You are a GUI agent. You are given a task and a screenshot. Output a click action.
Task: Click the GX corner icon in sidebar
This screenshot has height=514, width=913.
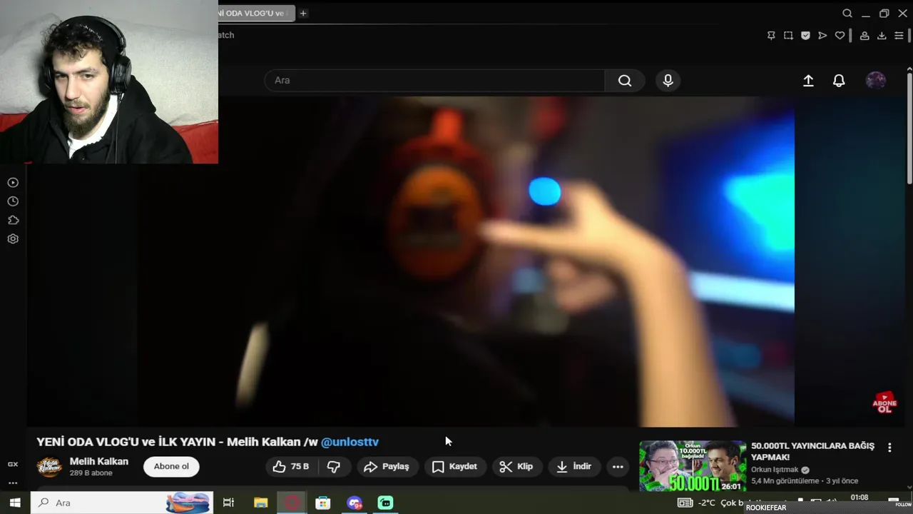13,464
